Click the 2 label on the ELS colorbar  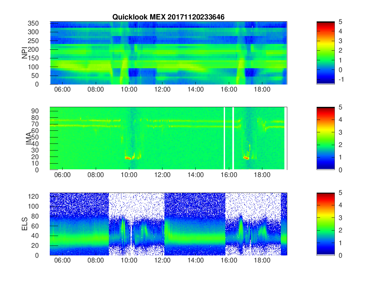pos(340,230)
